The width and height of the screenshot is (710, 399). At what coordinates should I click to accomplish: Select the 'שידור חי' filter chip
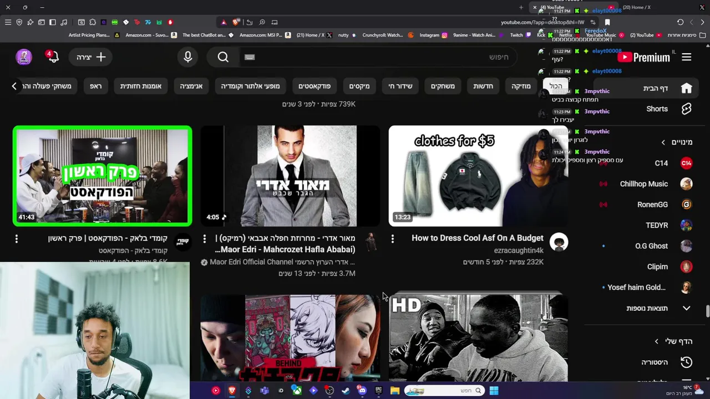400,86
